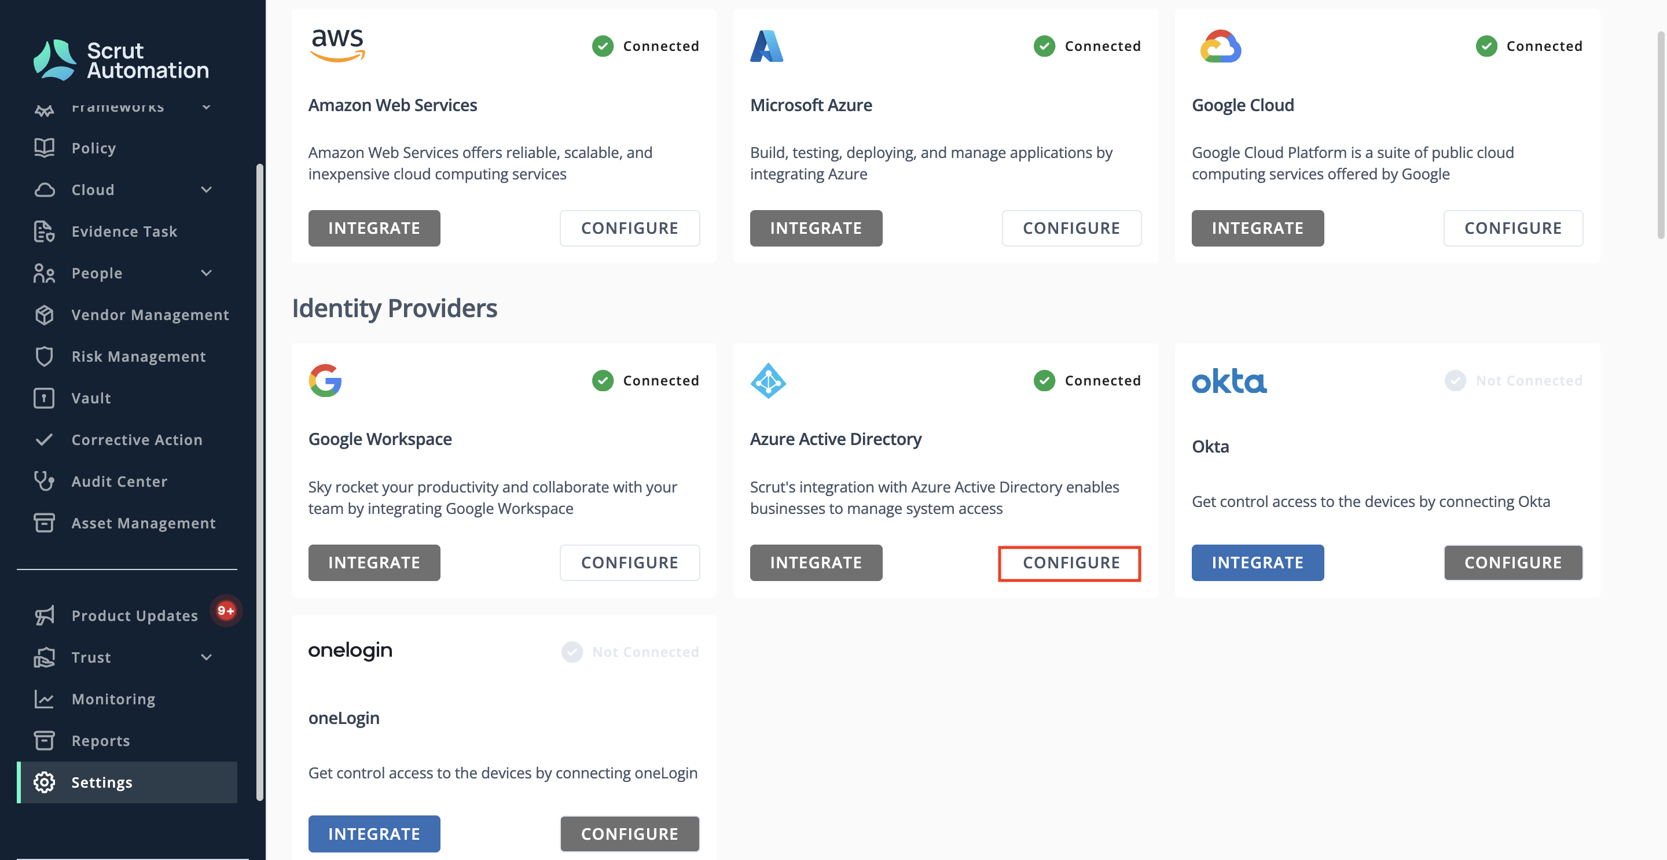Click the oneLogin Not Connected label
The height and width of the screenshot is (860, 1667).
pyautogui.click(x=645, y=652)
